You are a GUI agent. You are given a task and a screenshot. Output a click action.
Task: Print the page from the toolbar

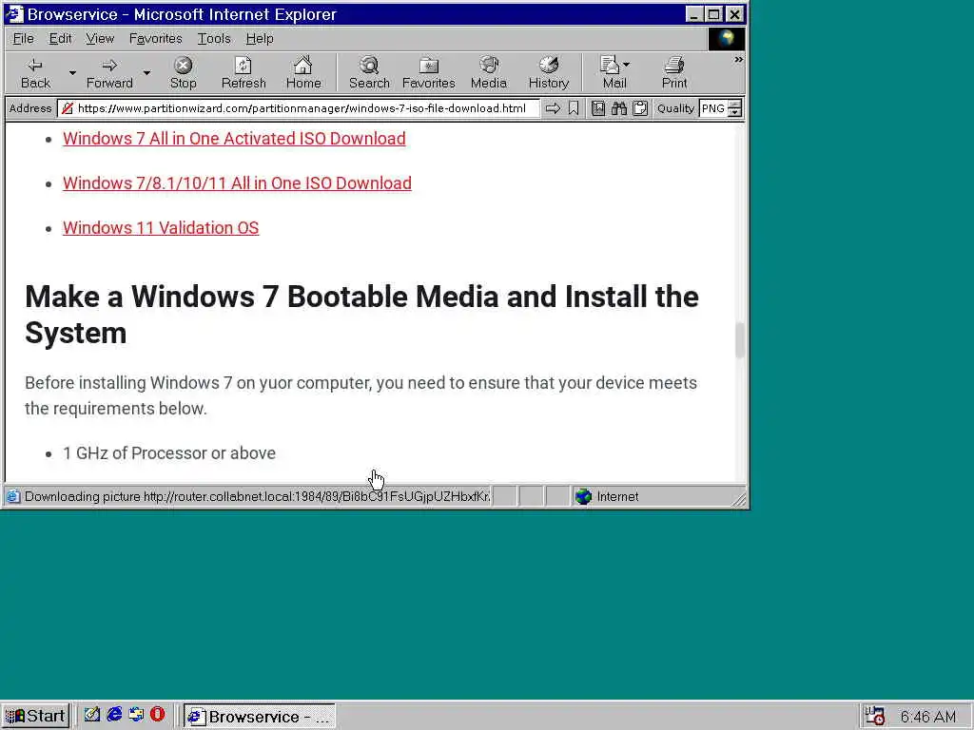pyautogui.click(x=674, y=73)
